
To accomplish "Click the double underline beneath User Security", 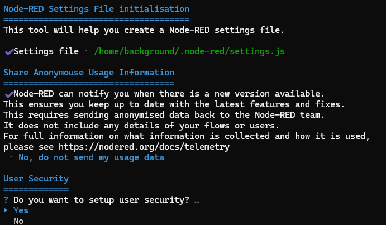I will pos(36,189).
